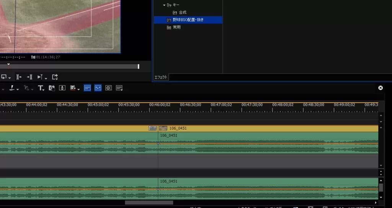
Task: Open the Export icon in player controls
Action: (x=55, y=77)
